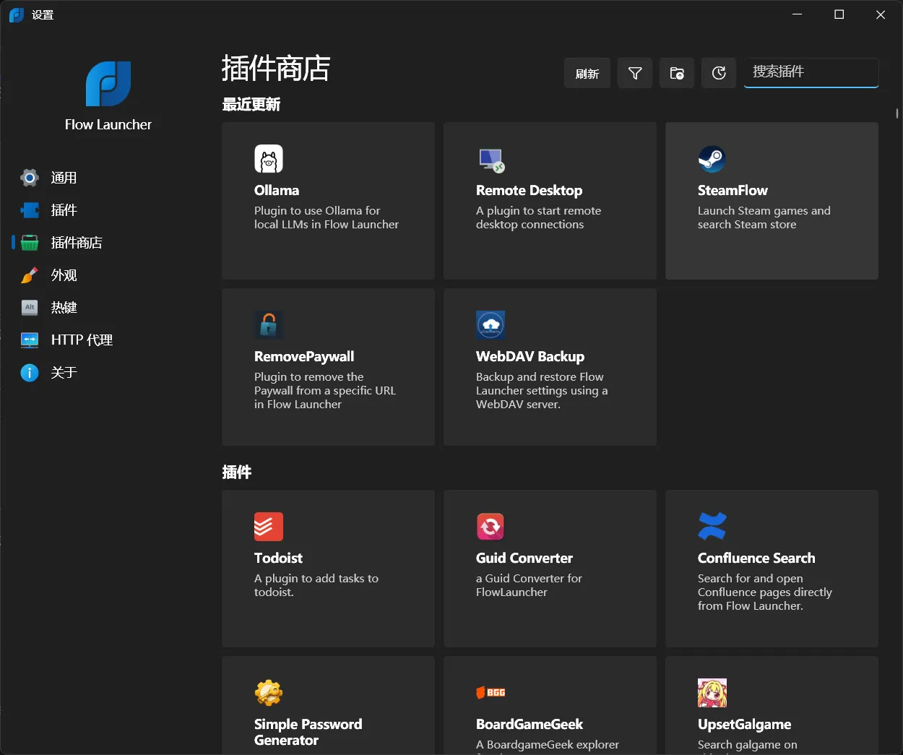Viewport: 903px width, 755px height.
Task: Maximize the settings window
Action: click(839, 14)
